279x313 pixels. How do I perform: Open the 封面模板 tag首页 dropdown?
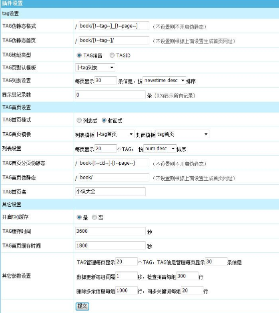[x=182, y=134]
